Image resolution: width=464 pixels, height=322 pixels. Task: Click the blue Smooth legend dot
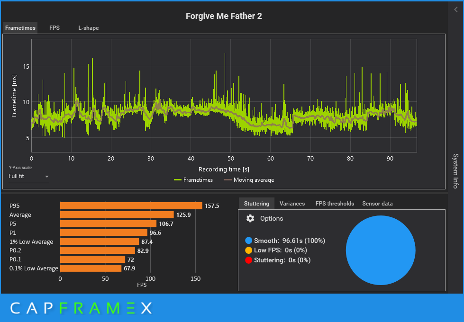click(248, 241)
